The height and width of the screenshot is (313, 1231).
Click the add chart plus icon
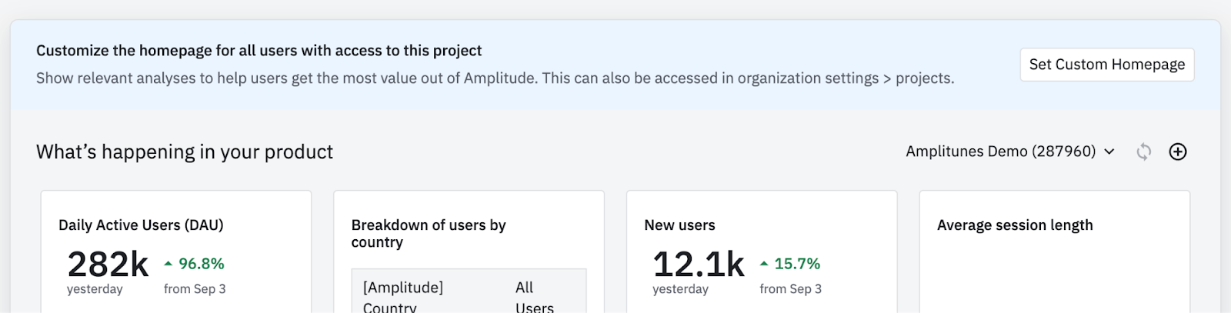pos(1178,152)
